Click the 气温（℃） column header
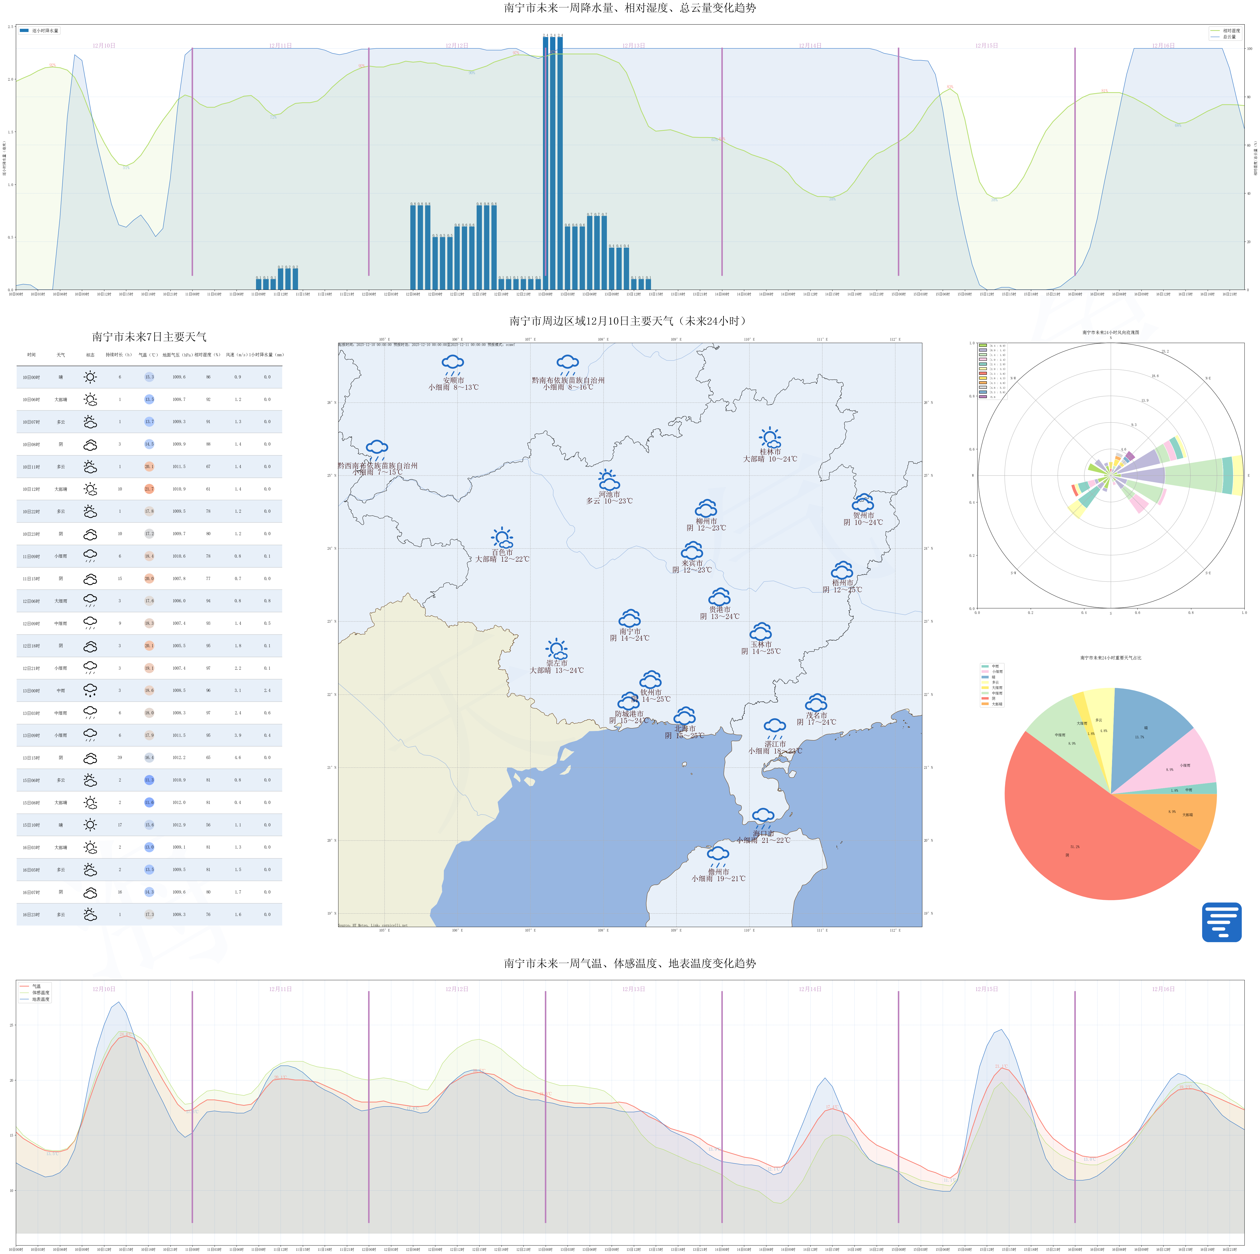1260x1254 pixels. [148, 355]
